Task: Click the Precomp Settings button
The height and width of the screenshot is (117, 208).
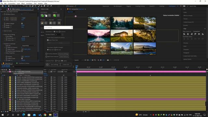Action: [x=63, y=54]
